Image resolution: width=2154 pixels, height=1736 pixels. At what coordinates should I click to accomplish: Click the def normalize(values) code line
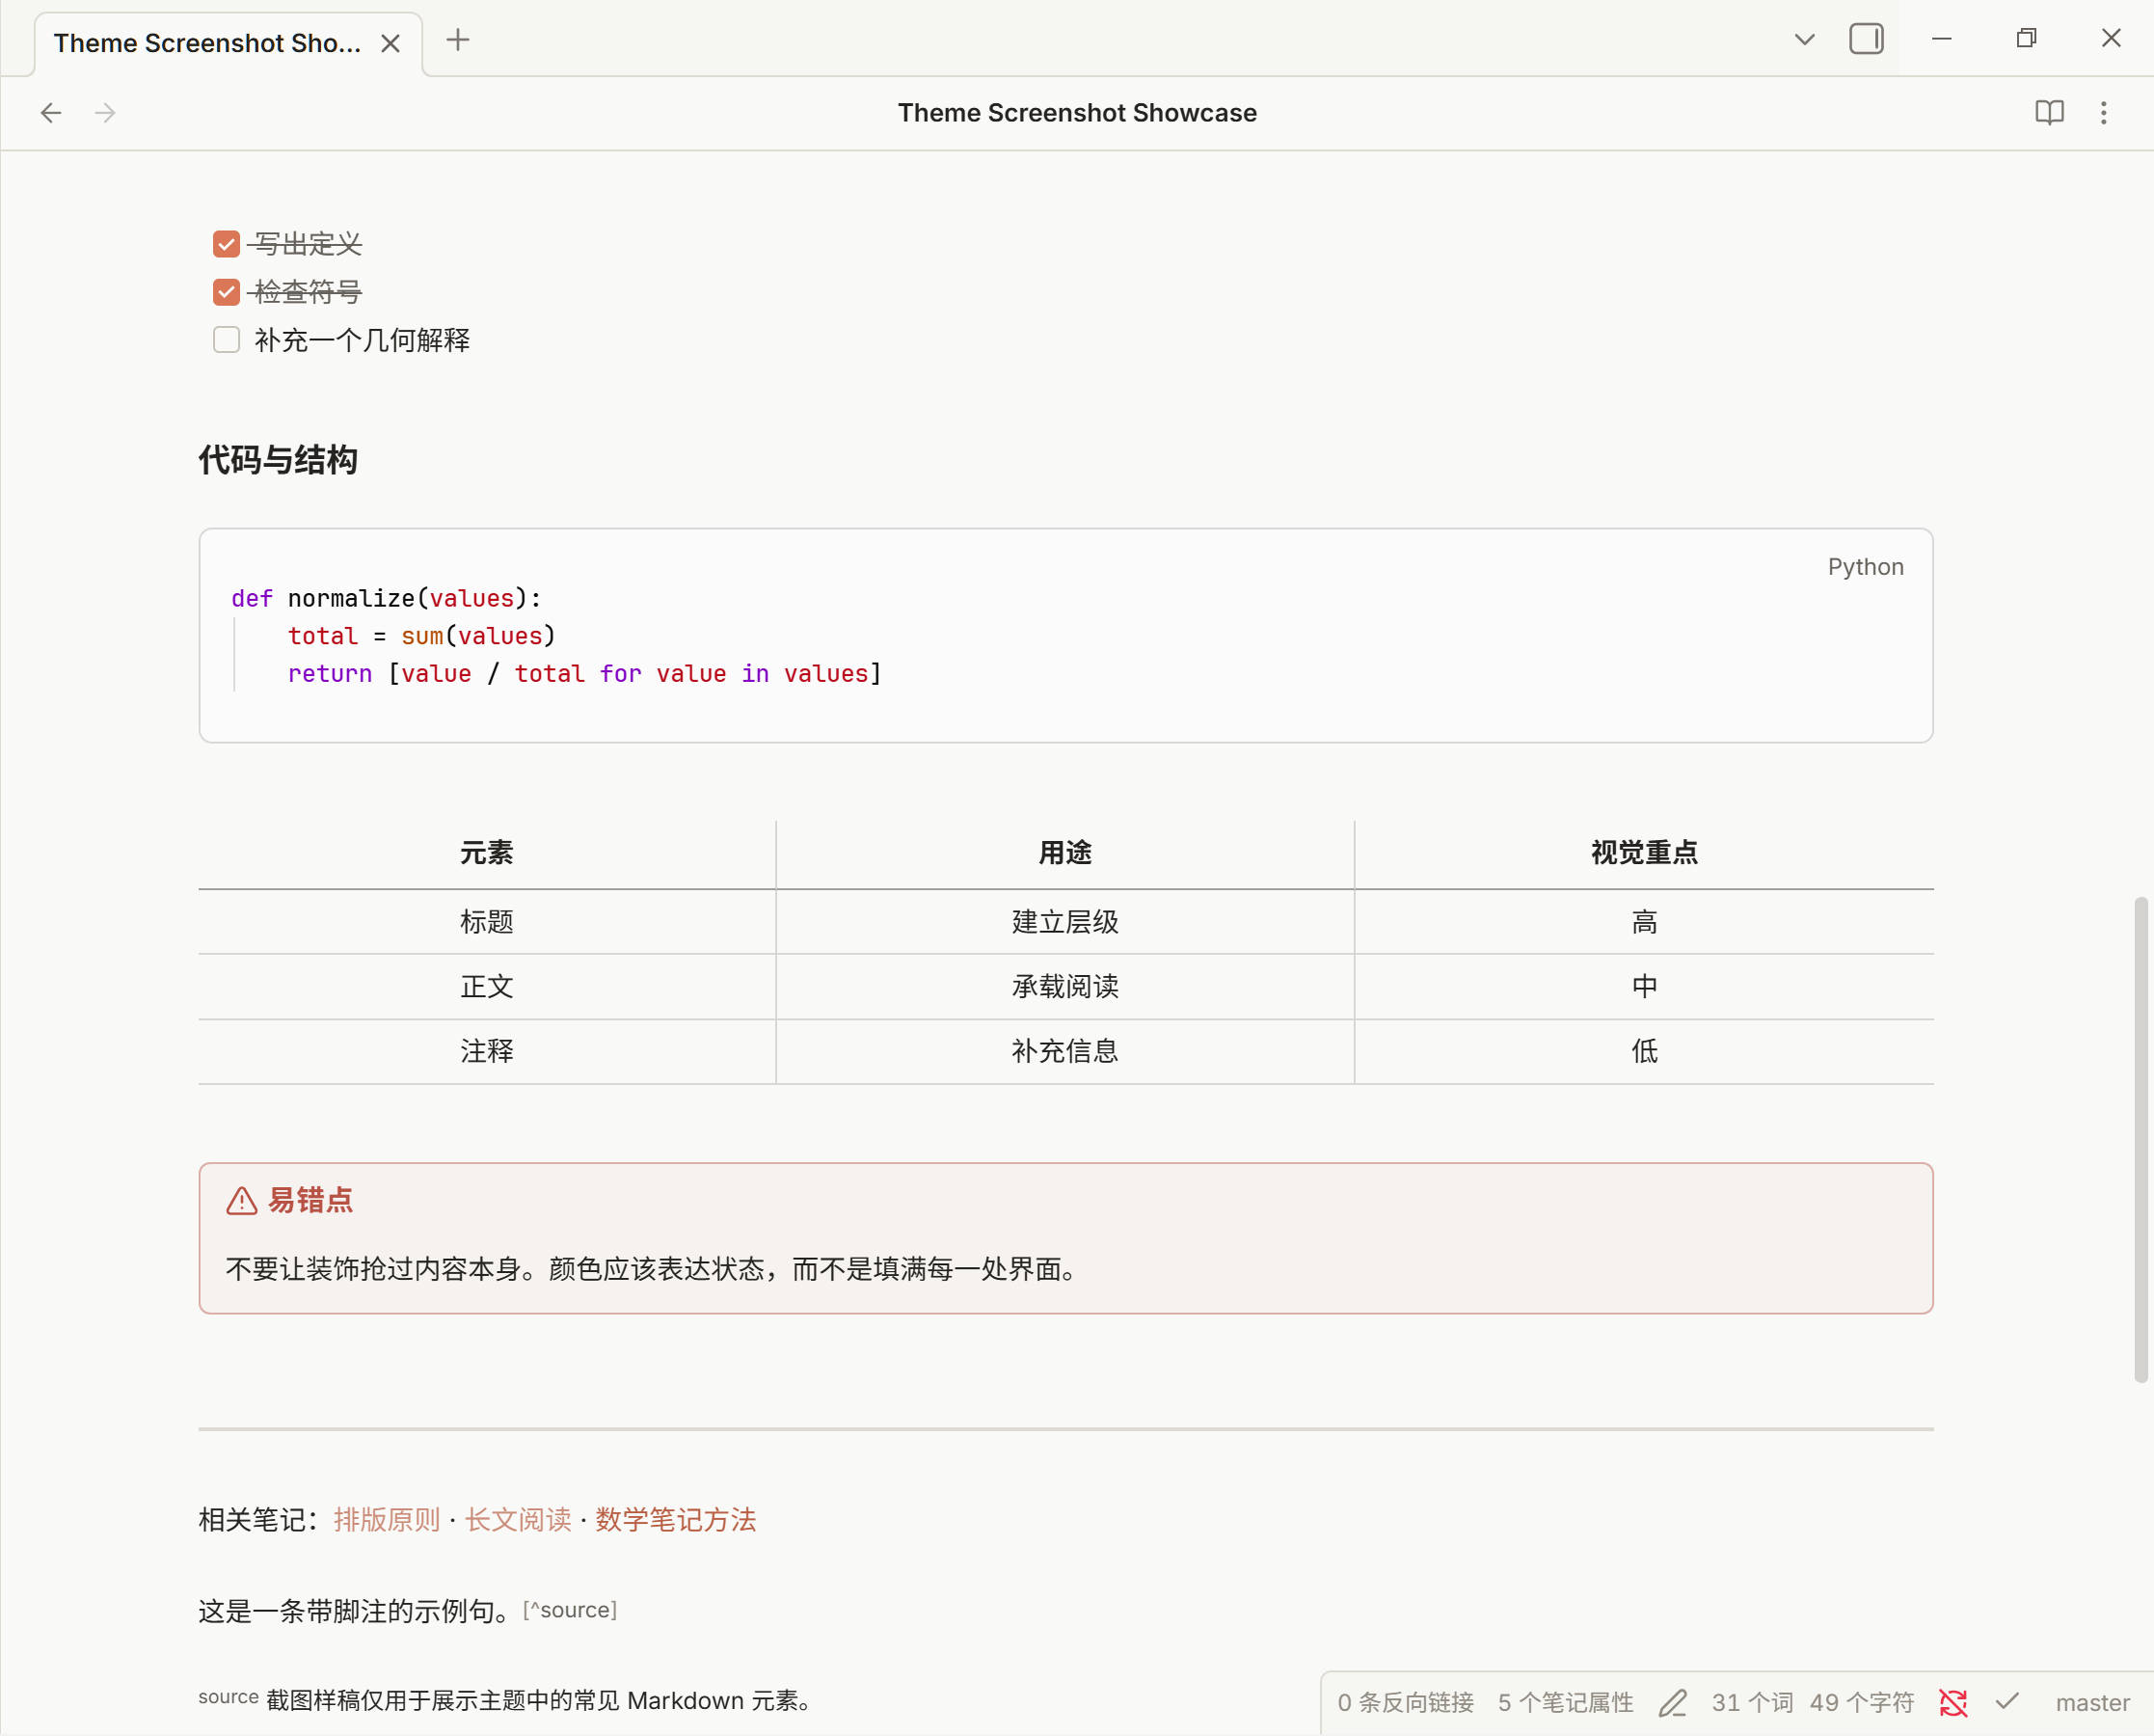coord(387,598)
